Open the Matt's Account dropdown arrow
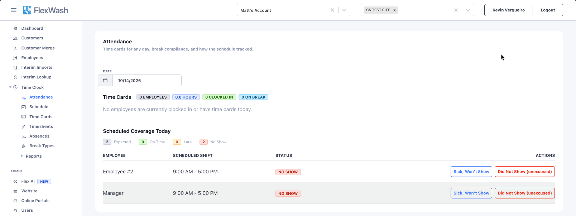The image size is (576, 216). (344, 10)
